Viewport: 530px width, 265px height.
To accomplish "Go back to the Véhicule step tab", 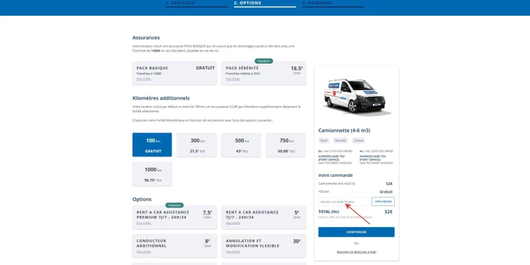I will pyautogui.click(x=196, y=3).
